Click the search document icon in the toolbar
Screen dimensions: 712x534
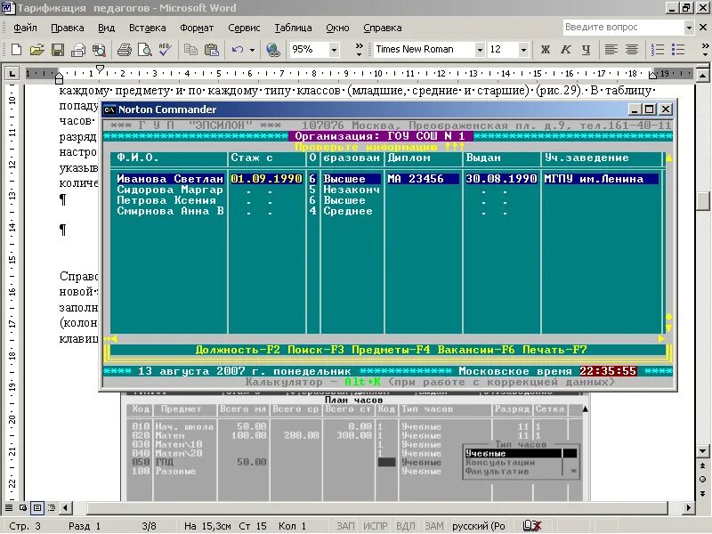pos(99,50)
